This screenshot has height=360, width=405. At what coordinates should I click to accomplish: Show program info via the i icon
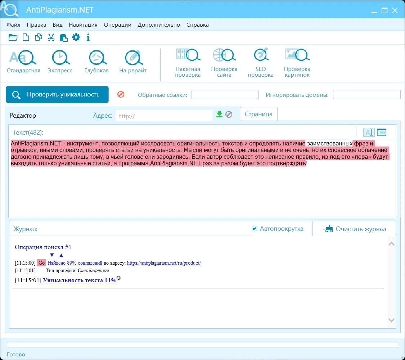(x=88, y=37)
